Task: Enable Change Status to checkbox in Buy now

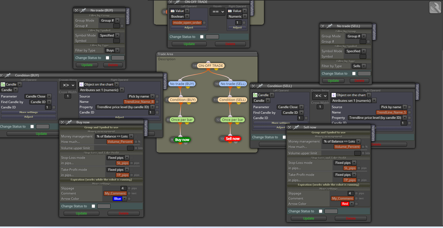Action: [93, 206]
